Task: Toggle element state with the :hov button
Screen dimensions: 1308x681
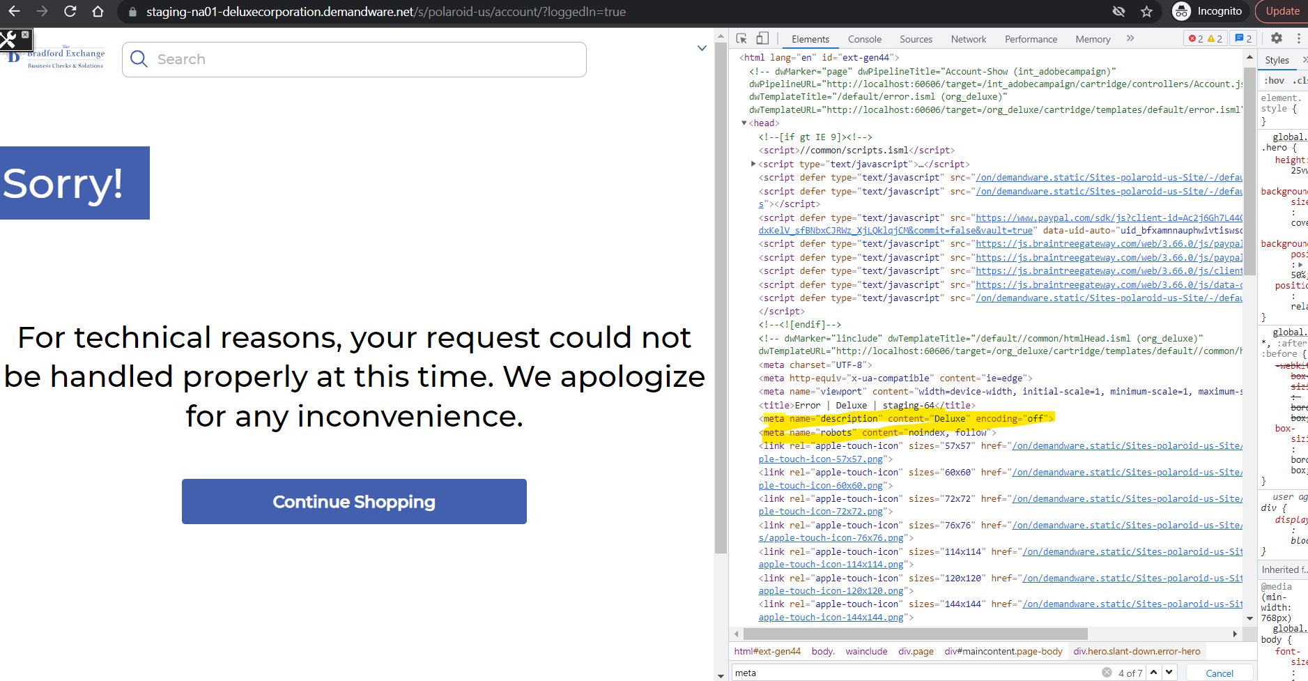Action: pyautogui.click(x=1275, y=81)
